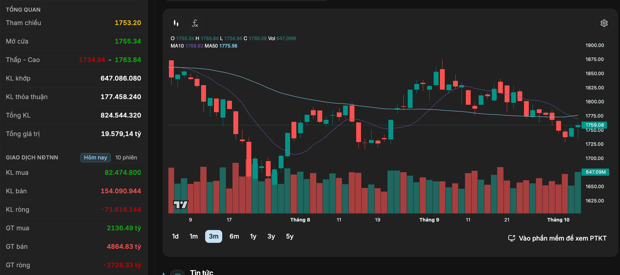Click the current price tag 1759.08

pos(595,125)
